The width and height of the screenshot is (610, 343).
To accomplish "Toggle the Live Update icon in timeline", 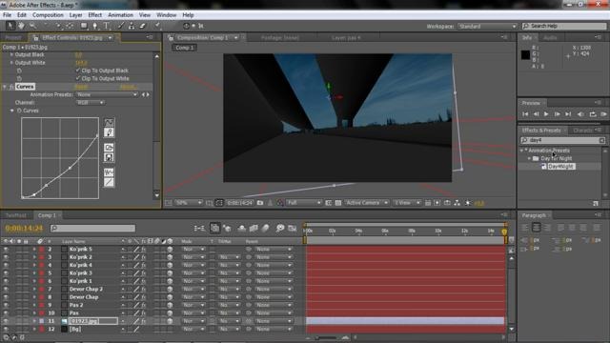I will (x=214, y=229).
